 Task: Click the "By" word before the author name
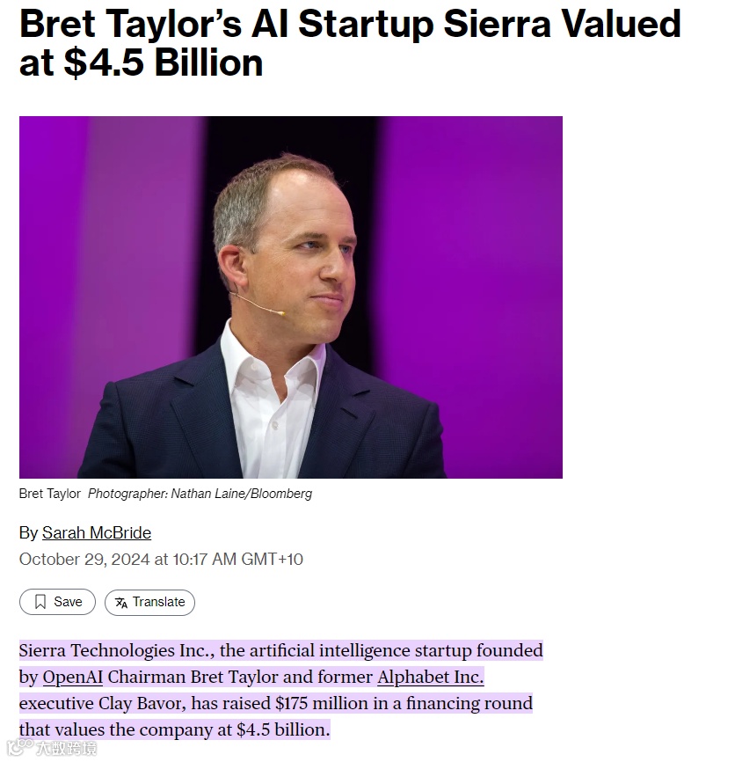pyautogui.click(x=28, y=533)
